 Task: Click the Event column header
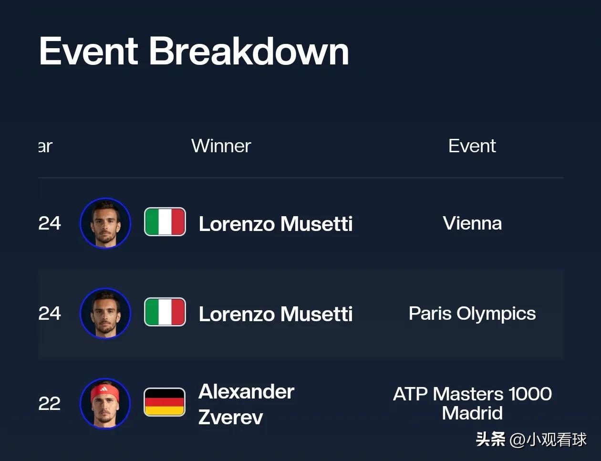coord(472,146)
